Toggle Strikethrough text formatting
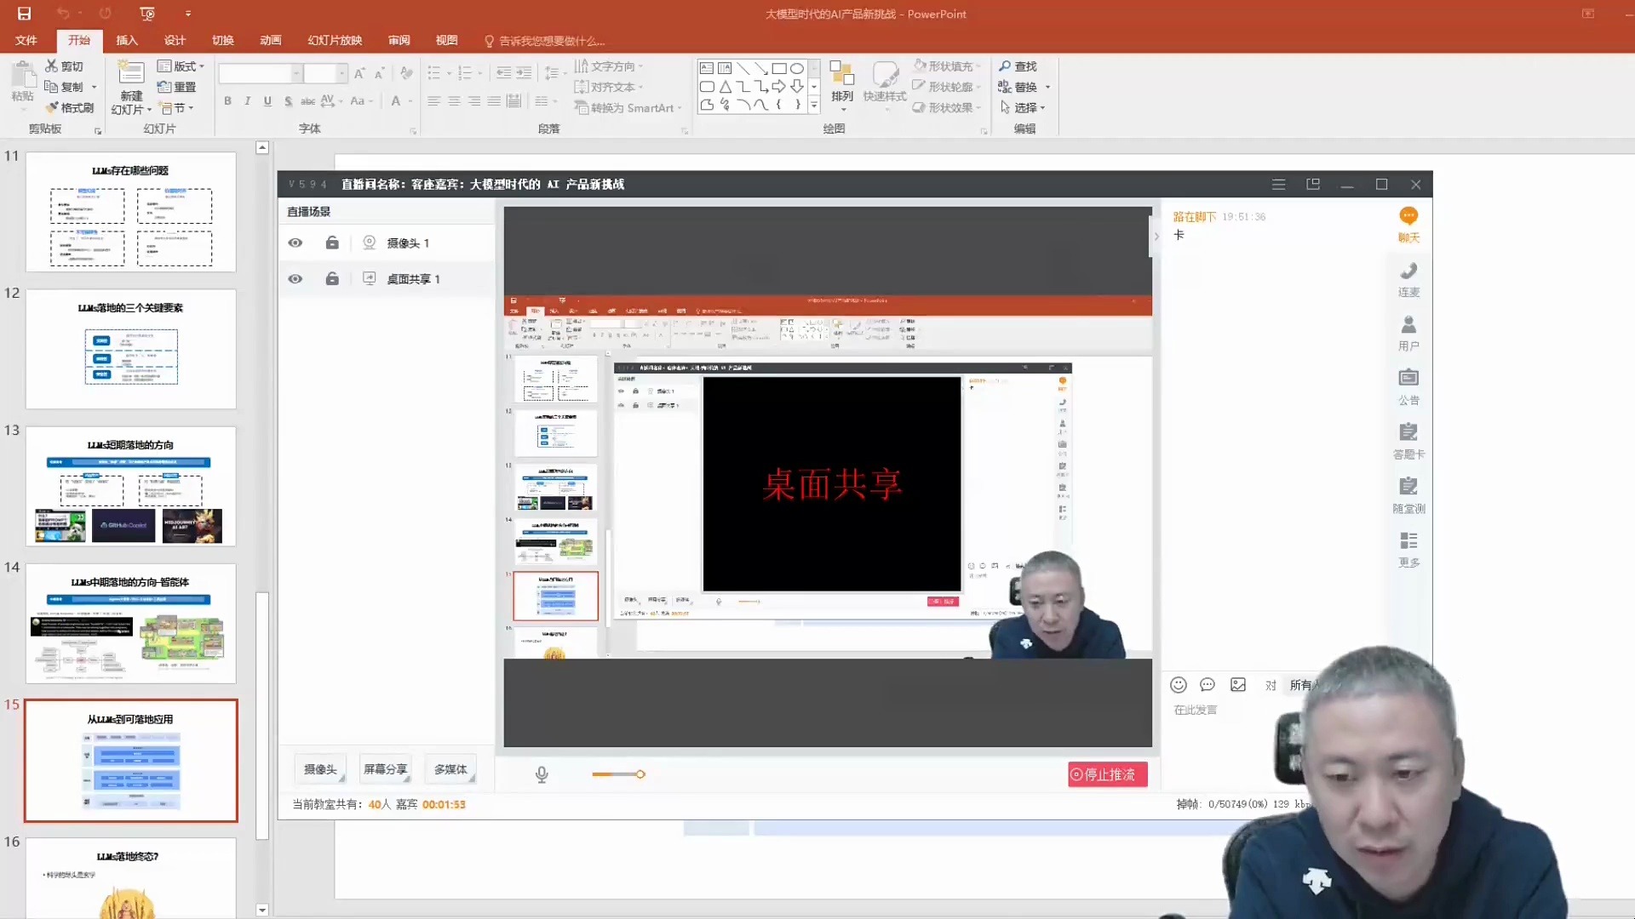The height and width of the screenshot is (919, 1635). pyautogui.click(x=307, y=100)
